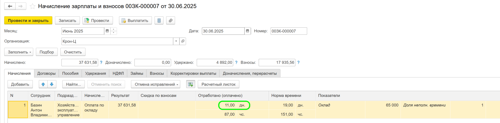This screenshot has height=123, width=500.
Task: Select the Показатели column header
Action: click(x=408, y=95)
